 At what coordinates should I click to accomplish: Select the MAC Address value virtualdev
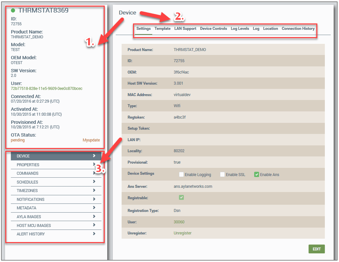182,95
